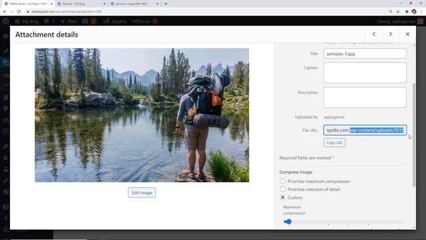Select the Custom compression option

click(282, 197)
